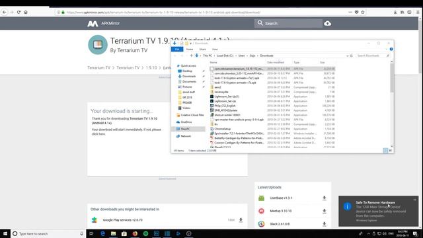Screen dimensions: 423x238
Task: Select Documents in the navigation pane
Action: click(x=189, y=81)
